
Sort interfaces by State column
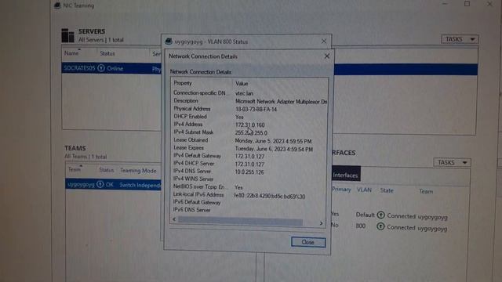[x=387, y=190]
